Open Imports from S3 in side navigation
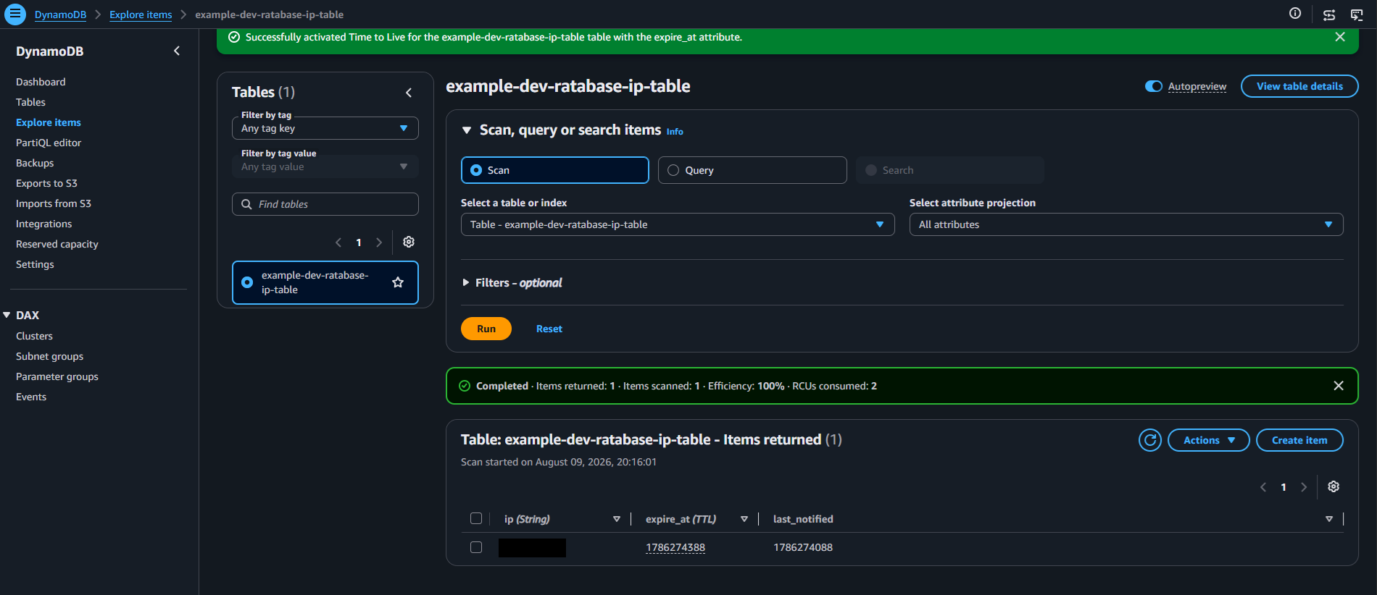 (54, 203)
